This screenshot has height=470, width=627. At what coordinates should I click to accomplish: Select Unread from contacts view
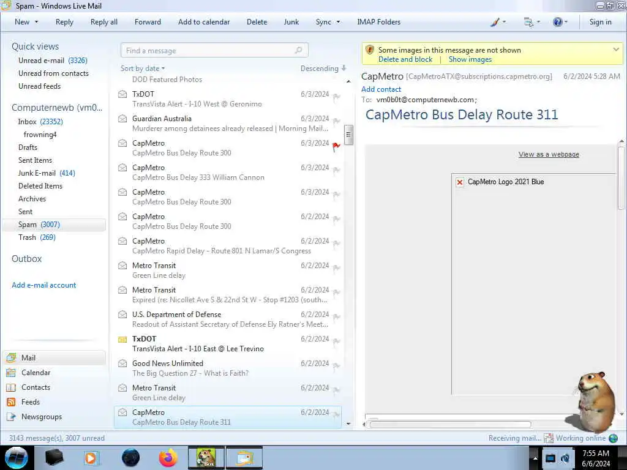tap(53, 73)
